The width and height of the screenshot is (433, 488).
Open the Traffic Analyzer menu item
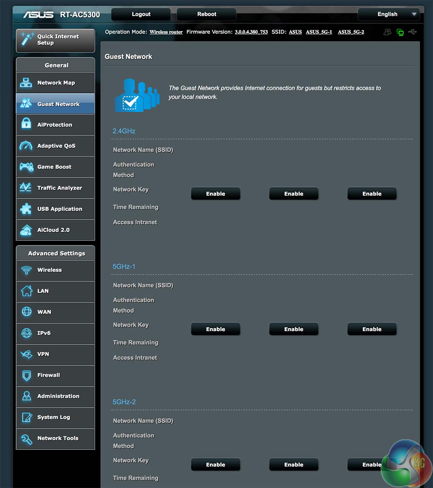pos(55,188)
